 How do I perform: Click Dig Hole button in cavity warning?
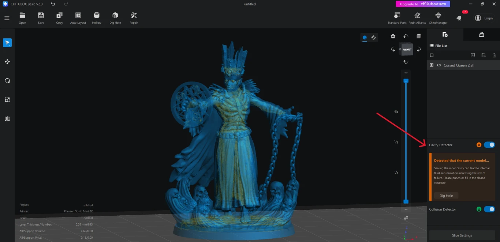[x=446, y=196]
